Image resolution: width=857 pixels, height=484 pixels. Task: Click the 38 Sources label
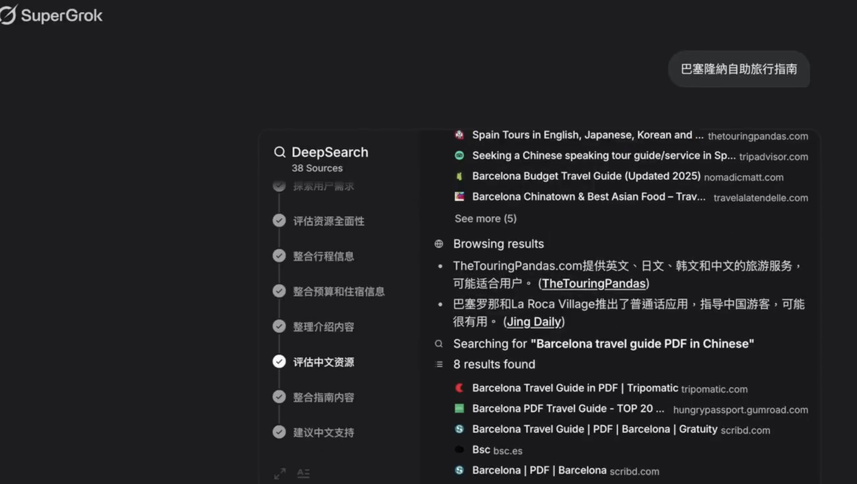click(317, 168)
